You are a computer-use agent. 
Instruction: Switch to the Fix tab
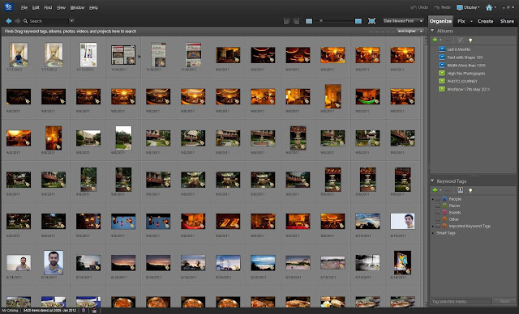[x=461, y=21]
